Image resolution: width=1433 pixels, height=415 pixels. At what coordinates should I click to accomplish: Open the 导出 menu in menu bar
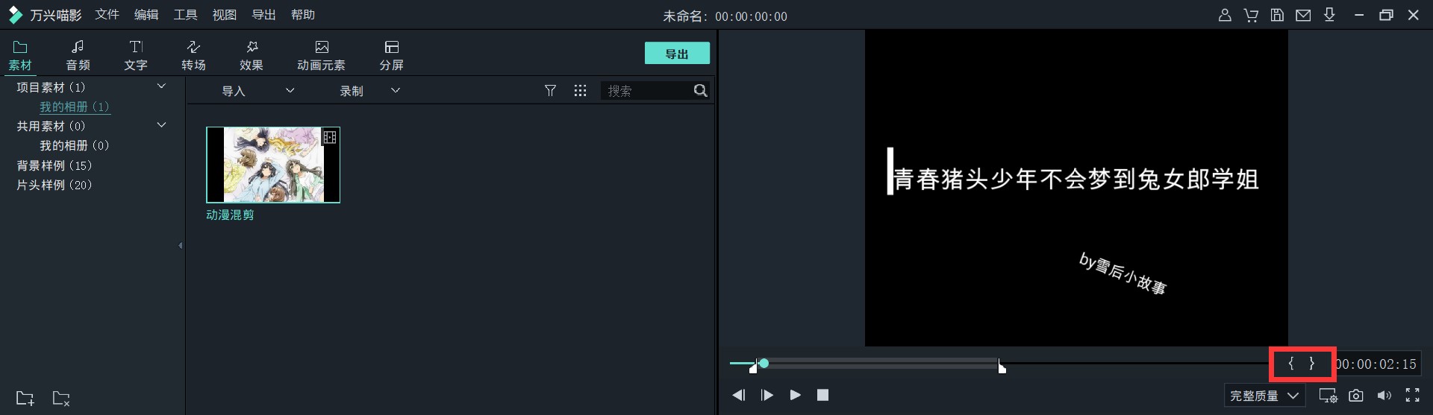pos(263,15)
